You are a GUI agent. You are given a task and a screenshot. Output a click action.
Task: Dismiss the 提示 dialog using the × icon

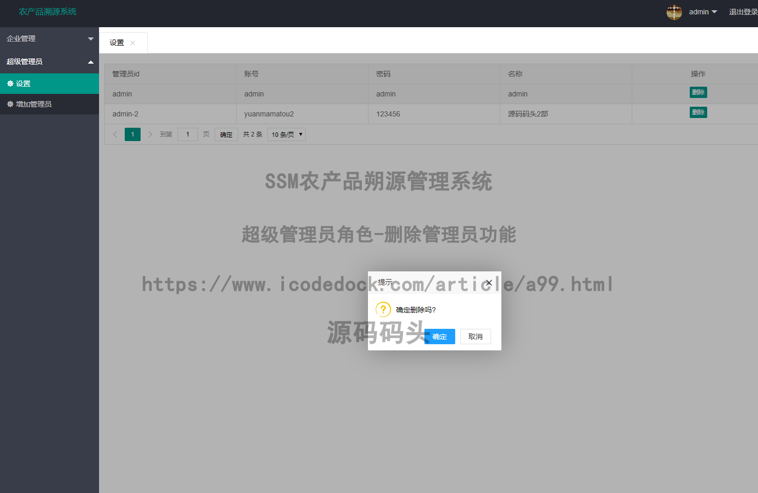coord(489,283)
